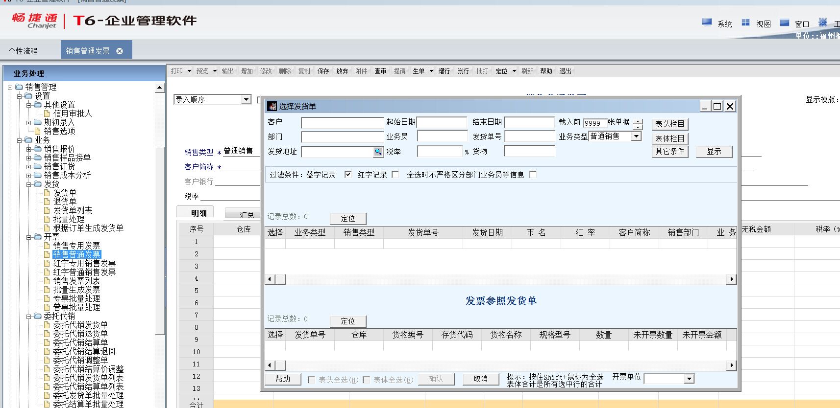Viewport: 840px width, 408px height.
Task: Click the scroll-up arrow of the navigation tree
Action: pyautogui.click(x=160, y=88)
